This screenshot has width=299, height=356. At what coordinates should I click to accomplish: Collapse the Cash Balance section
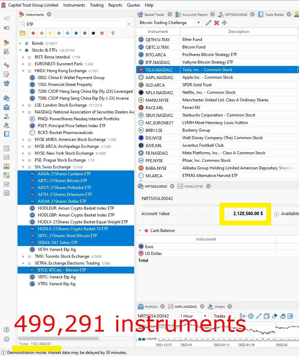point(140,231)
